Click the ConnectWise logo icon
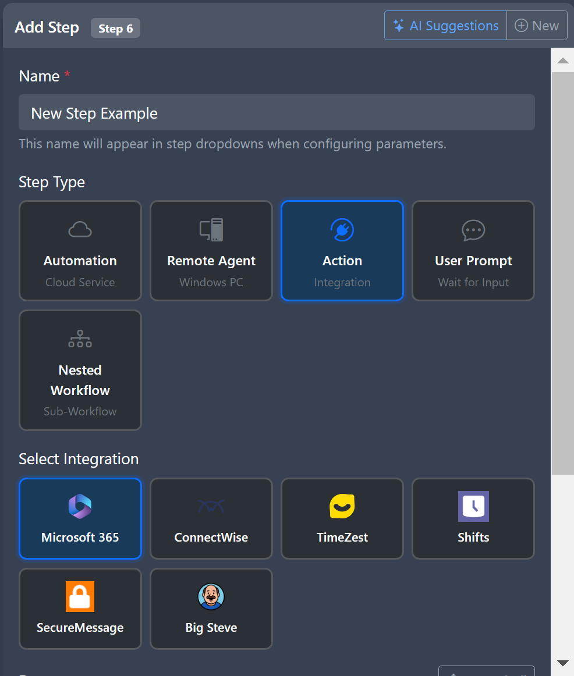Screen dimensions: 574x676 pos(211,506)
